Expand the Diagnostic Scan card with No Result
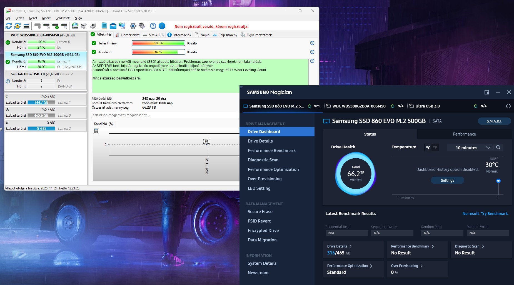The width and height of the screenshot is (514, 285). click(481, 250)
